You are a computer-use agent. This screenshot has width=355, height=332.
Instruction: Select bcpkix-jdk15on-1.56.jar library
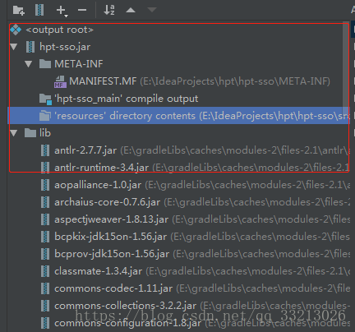111,237
